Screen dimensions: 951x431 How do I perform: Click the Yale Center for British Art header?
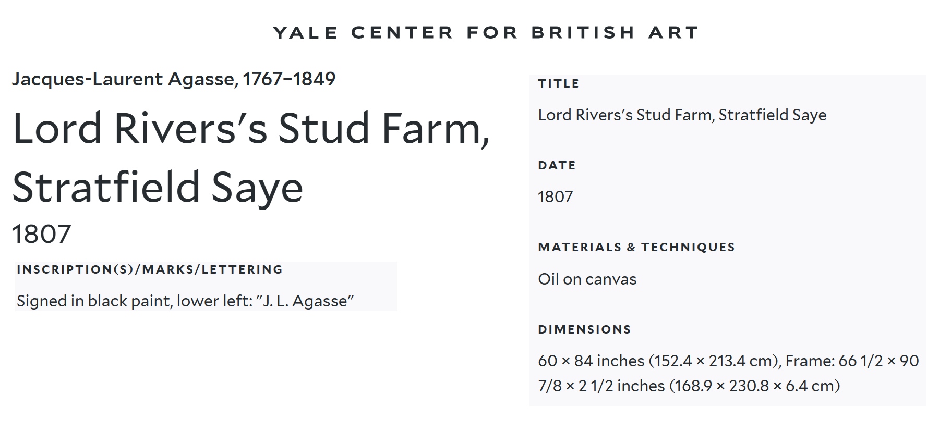(486, 33)
